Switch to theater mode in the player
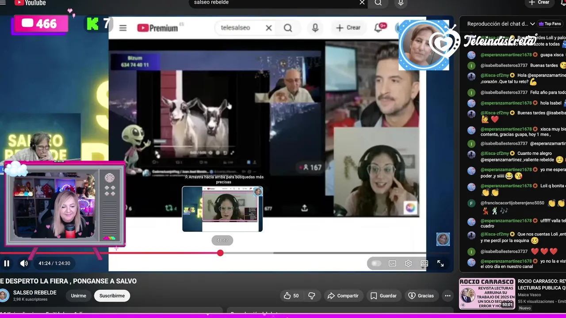This screenshot has height=318, width=566. [x=424, y=263]
